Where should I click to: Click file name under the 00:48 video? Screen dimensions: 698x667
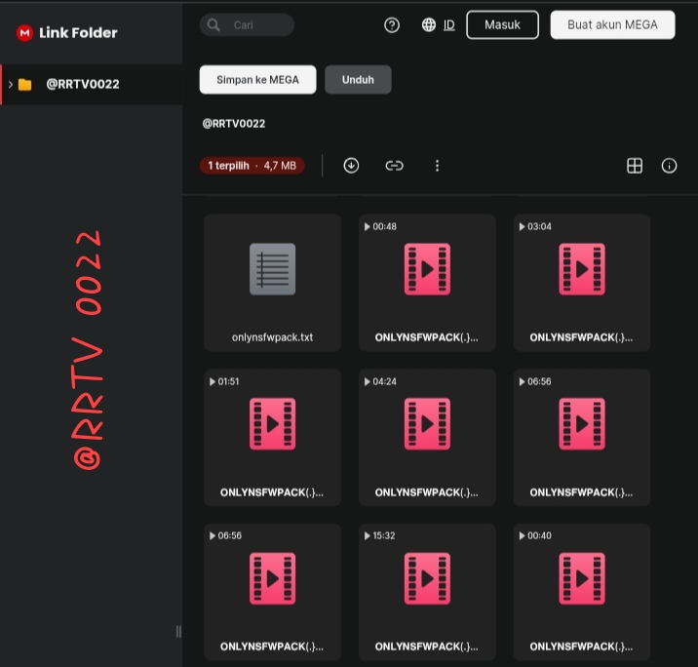tap(426, 337)
